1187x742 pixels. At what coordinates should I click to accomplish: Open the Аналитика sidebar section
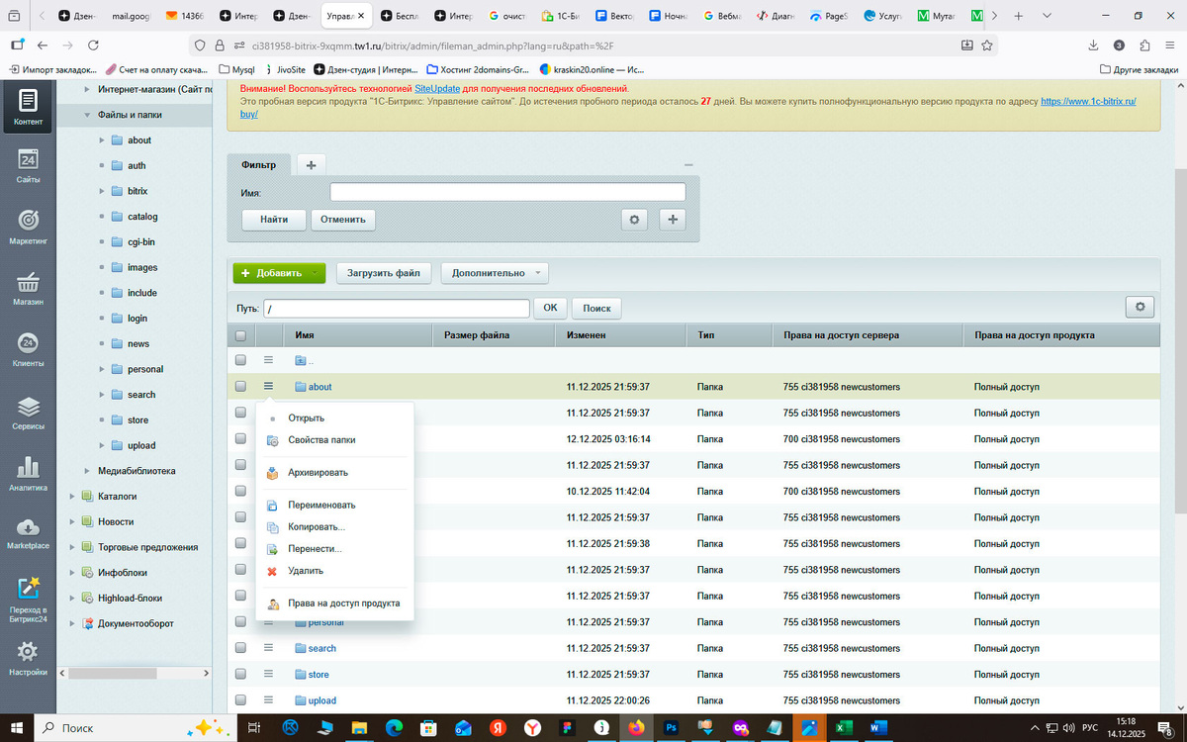click(x=28, y=472)
